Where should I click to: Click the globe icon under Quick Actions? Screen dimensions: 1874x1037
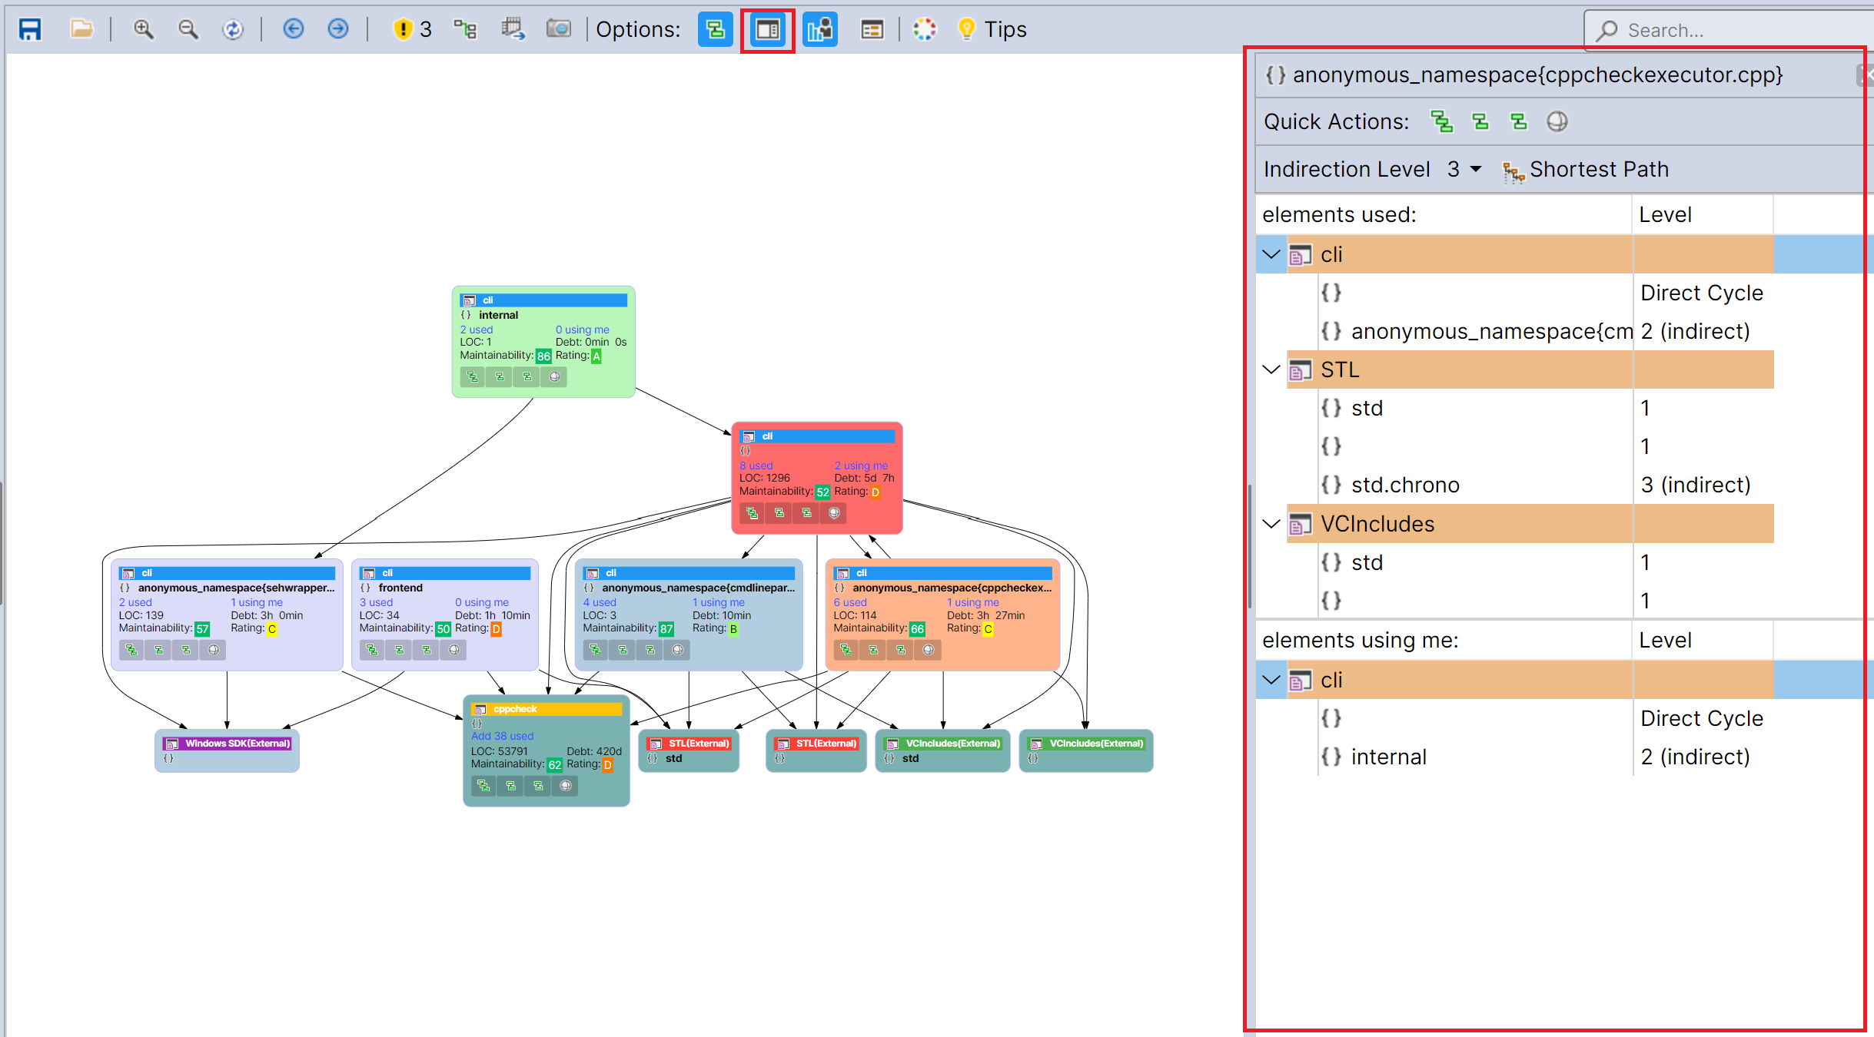point(1556,121)
